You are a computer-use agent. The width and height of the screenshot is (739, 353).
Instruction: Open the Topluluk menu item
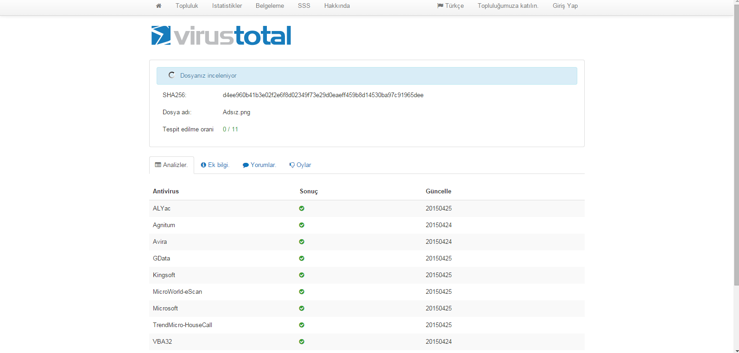[x=187, y=6]
